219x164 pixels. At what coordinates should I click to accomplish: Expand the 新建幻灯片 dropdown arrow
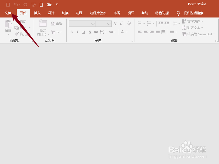point(48,34)
